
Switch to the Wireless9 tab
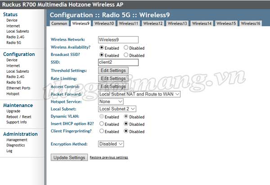81,23
